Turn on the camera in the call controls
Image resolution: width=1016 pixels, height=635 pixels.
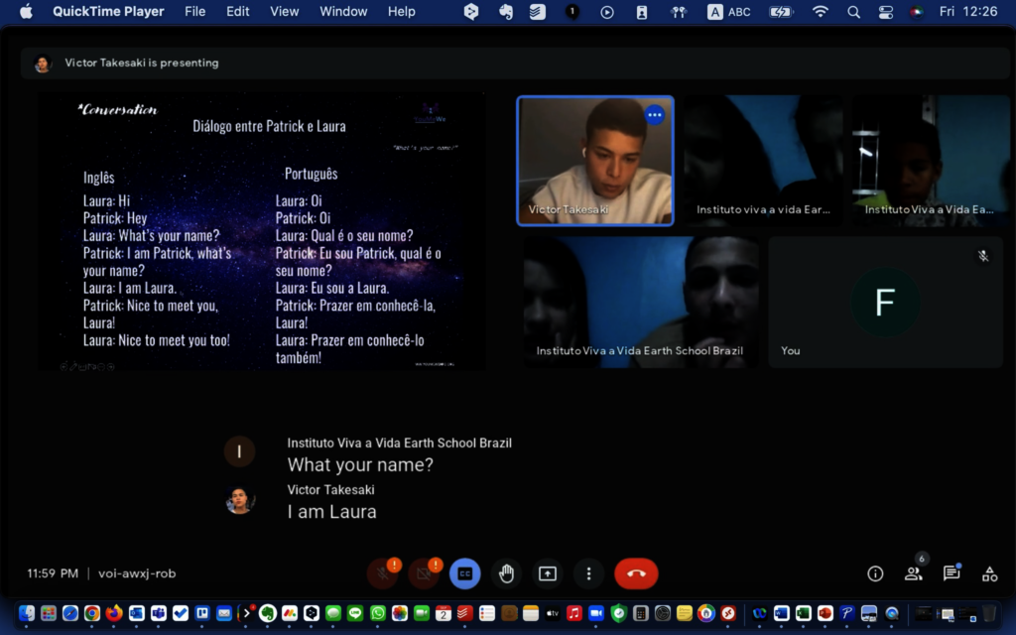[x=424, y=573]
